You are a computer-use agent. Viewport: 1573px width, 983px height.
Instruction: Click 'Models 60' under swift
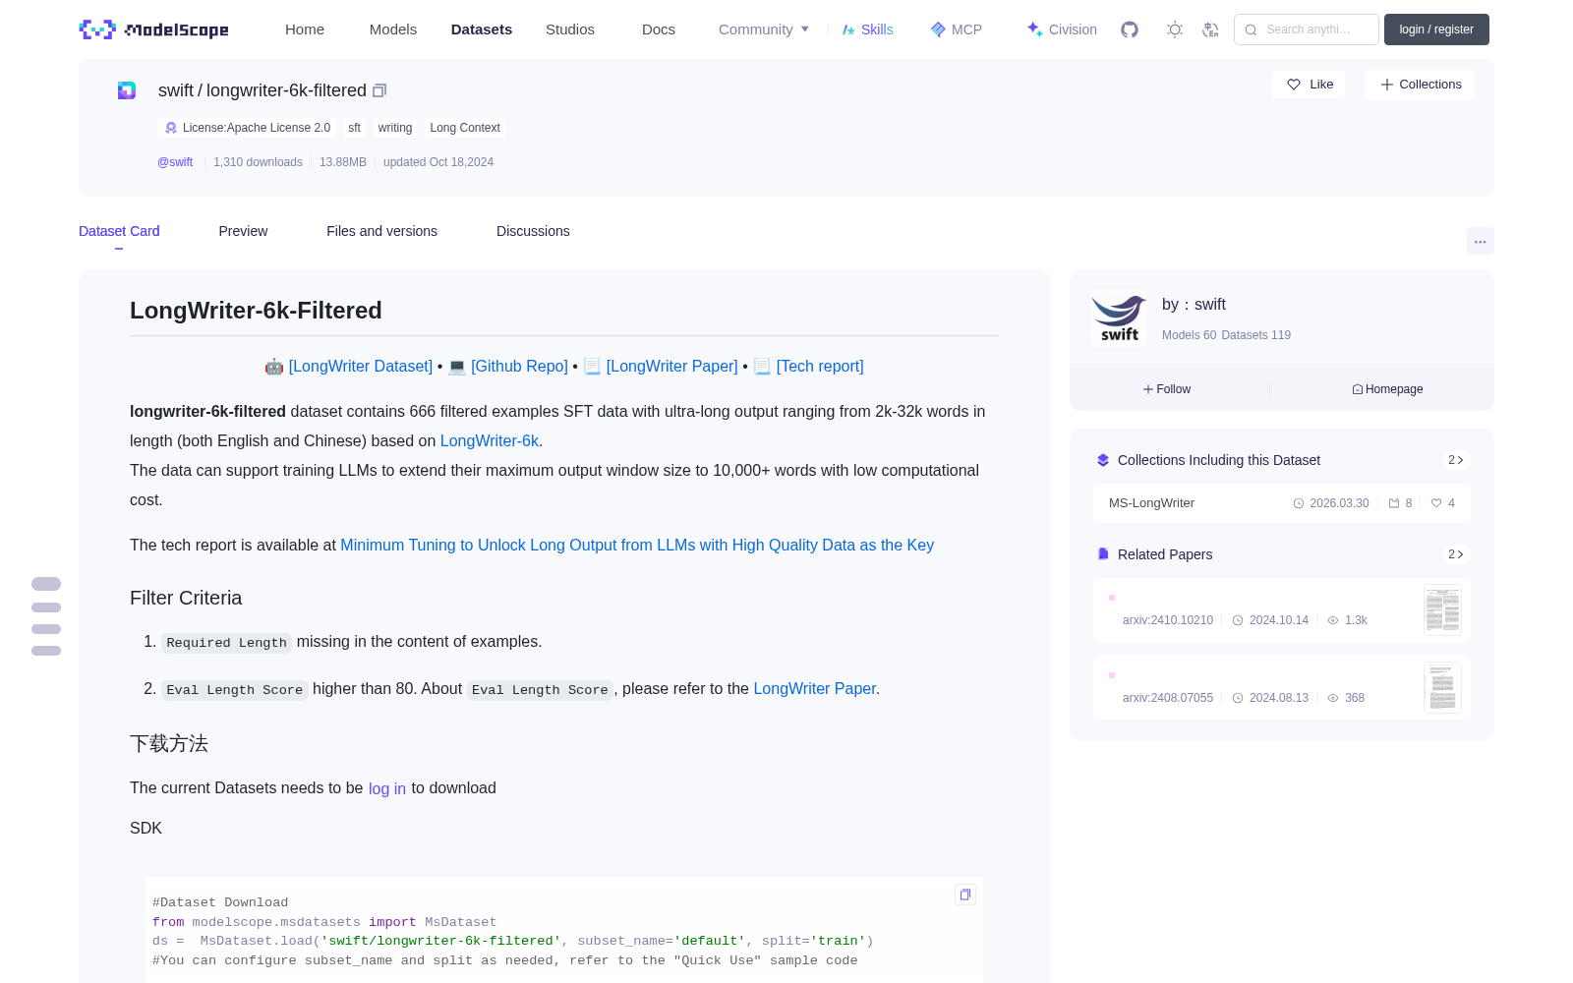[x=1189, y=335]
